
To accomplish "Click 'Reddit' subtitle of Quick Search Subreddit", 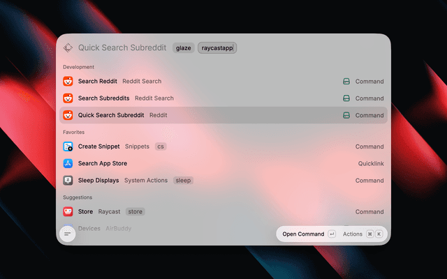I will tap(159, 115).
